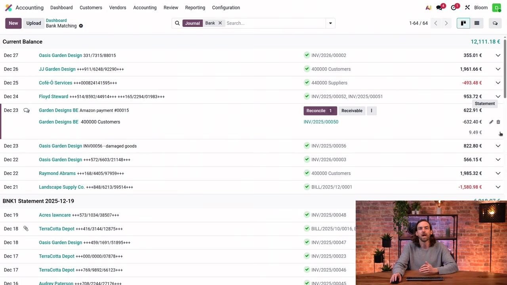Viewport: 507px width, 285px height.
Task: Open the AI assistant icon in top bar
Action: [x=428, y=8]
